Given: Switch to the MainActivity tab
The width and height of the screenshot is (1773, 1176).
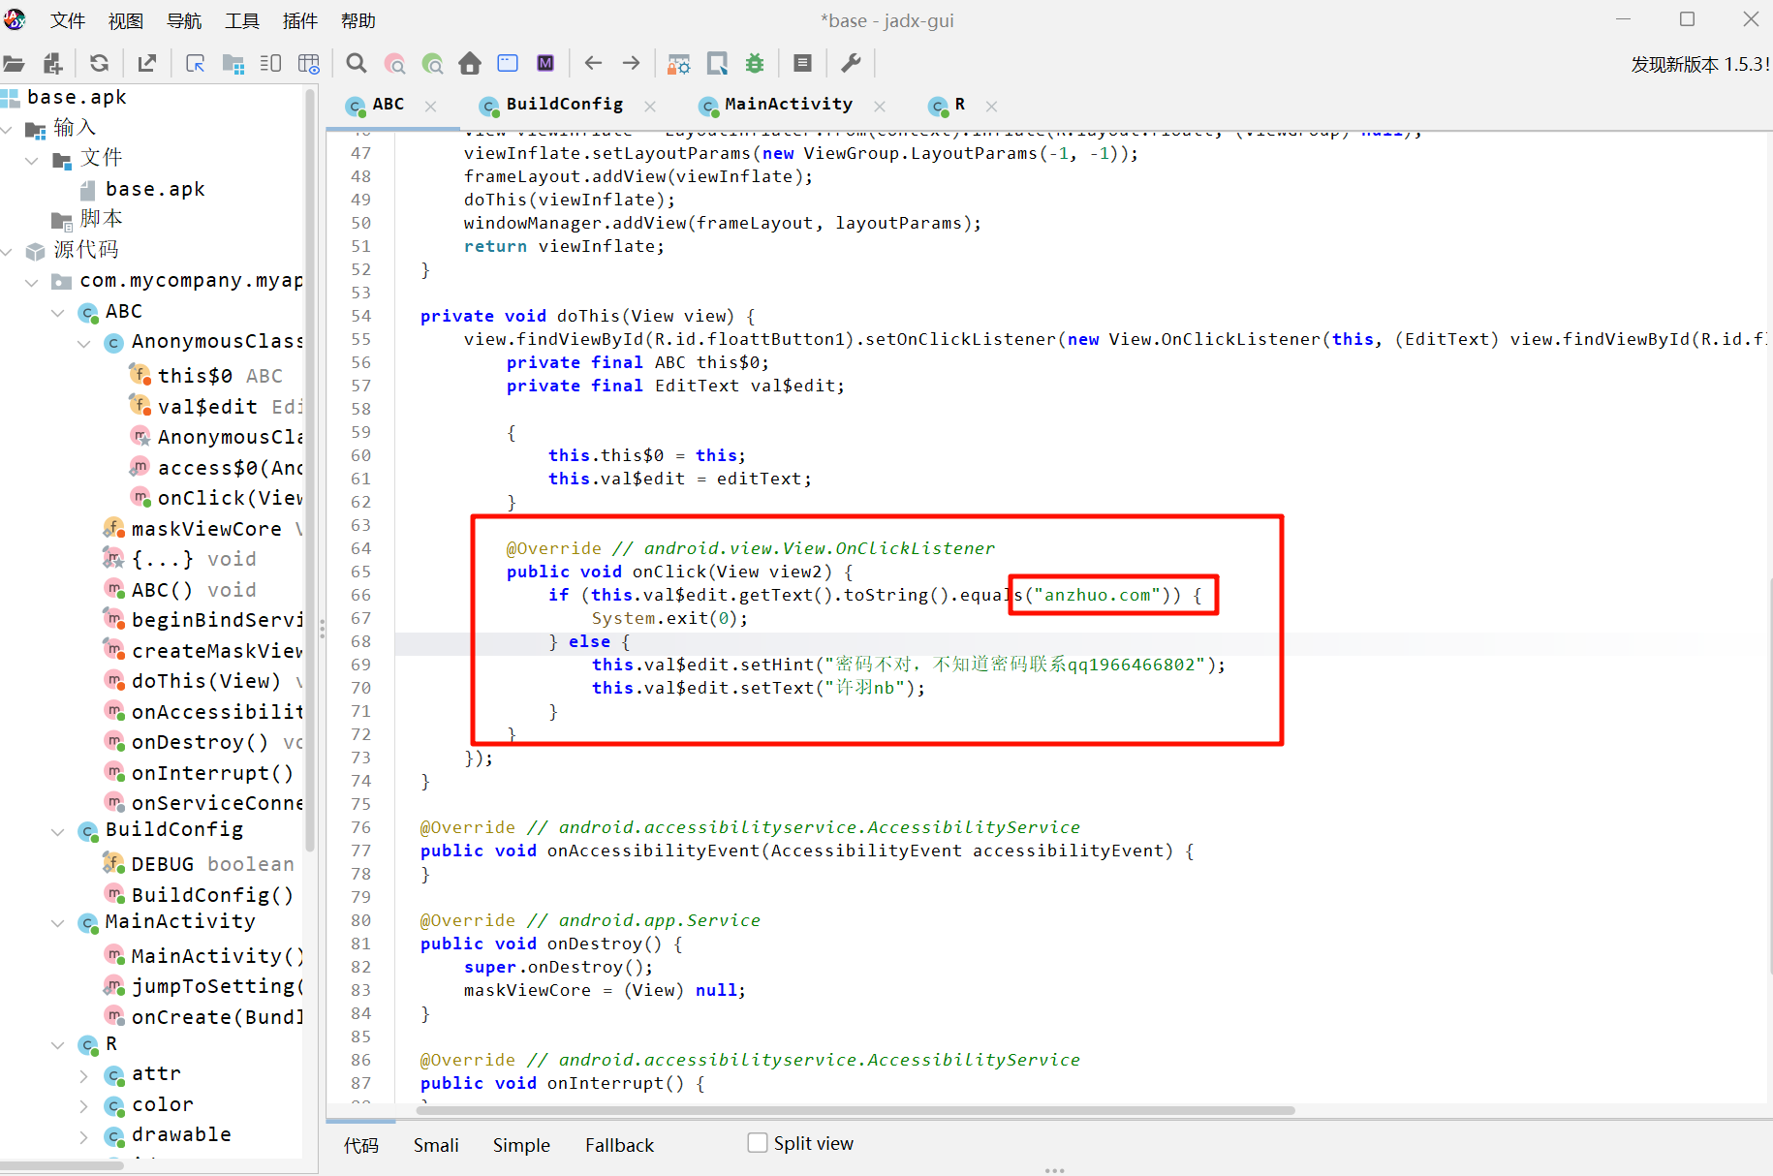Looking at the screenshot, I should (x=788, y=105).
